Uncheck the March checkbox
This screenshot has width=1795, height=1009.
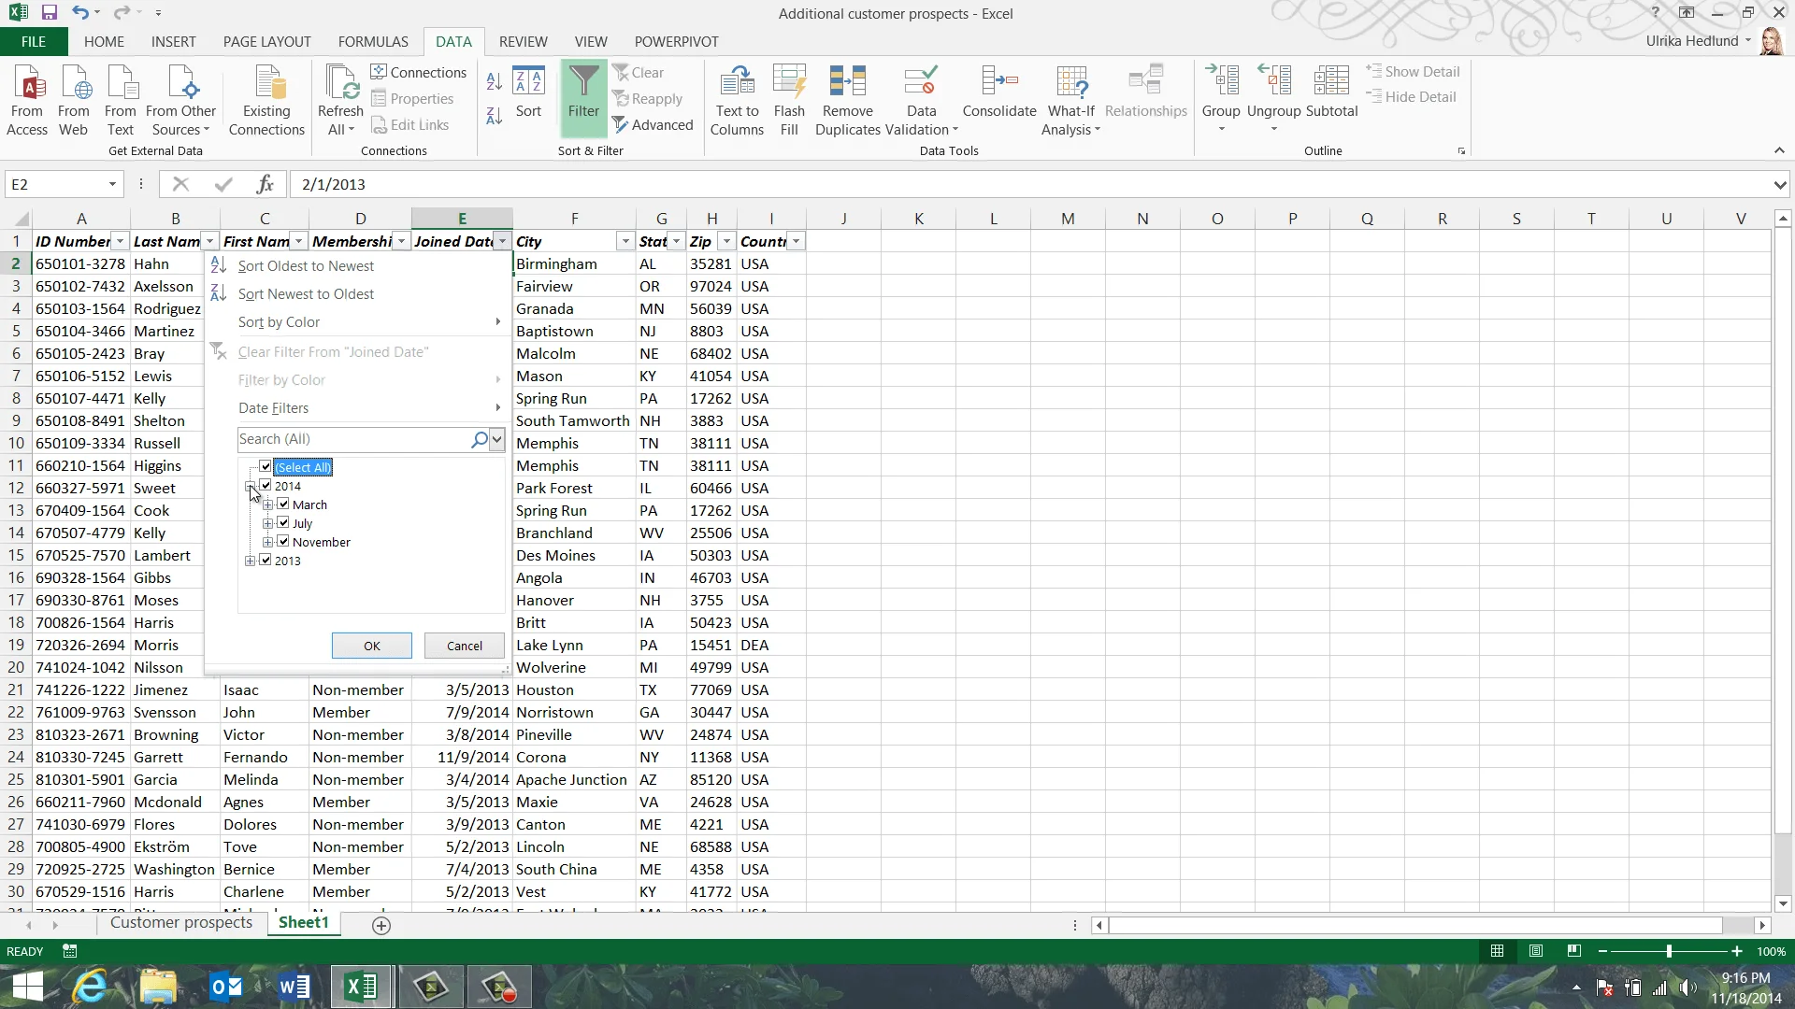click(283, 504)
